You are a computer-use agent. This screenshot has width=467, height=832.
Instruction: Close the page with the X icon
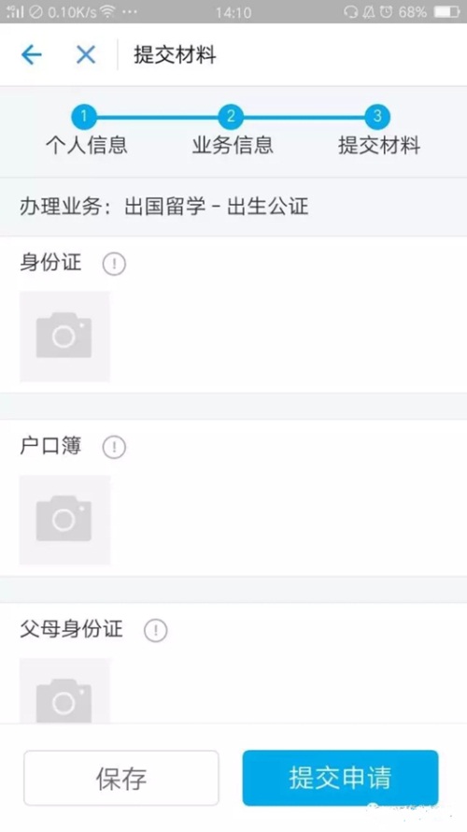(86, 54)
